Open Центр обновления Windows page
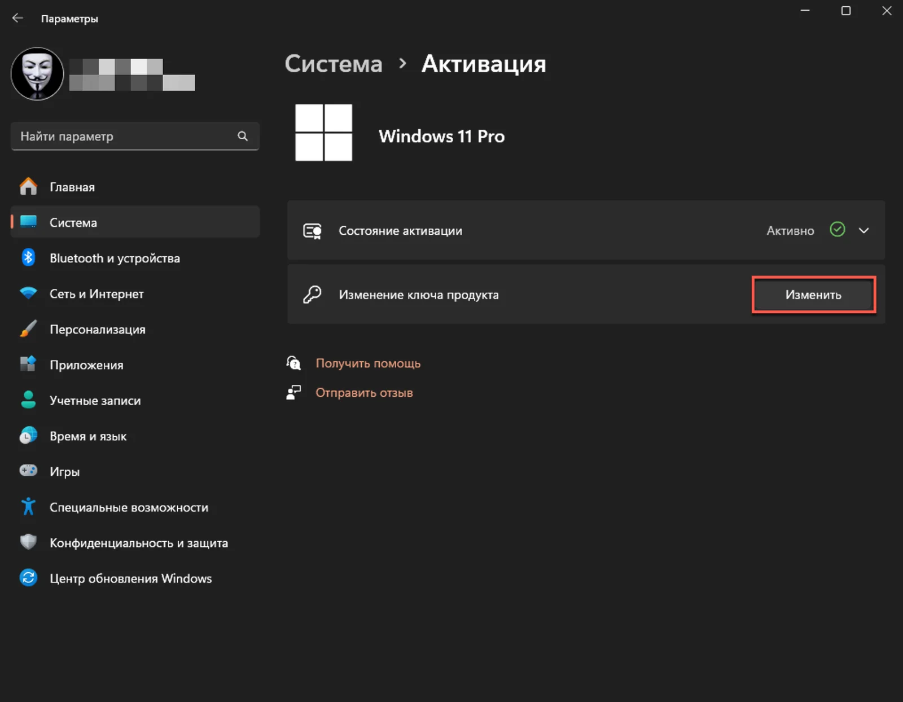Screen dimensions: 903x702 point(135,578)
